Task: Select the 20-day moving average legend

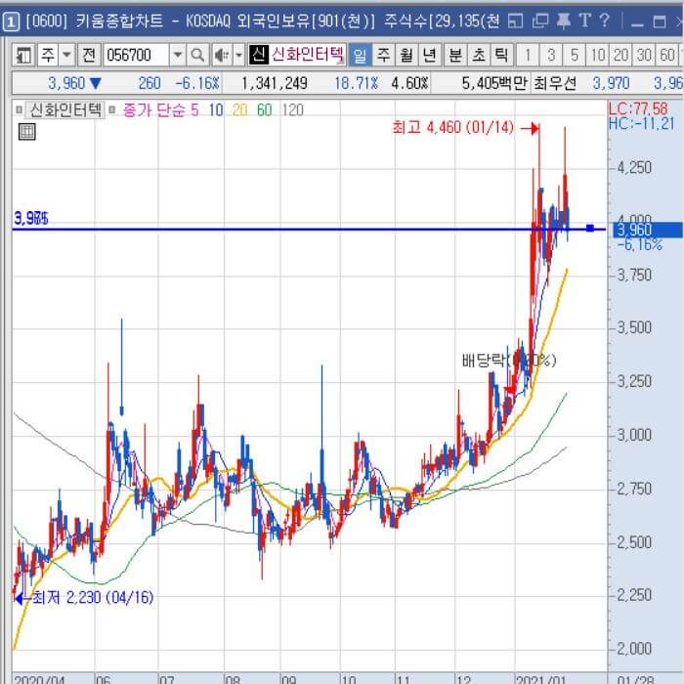Action: pyautogui.click(x=240, y=109)
